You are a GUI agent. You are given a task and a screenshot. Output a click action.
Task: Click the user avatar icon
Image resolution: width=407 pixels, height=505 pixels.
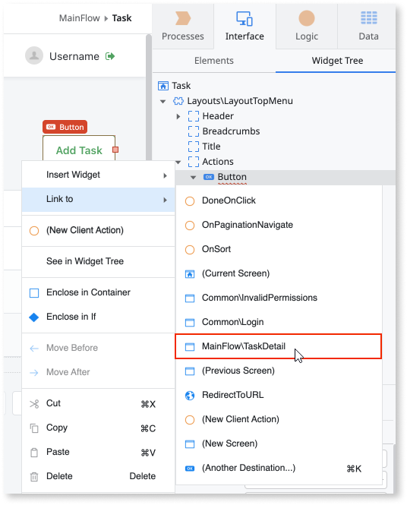[x=34, y=55]
